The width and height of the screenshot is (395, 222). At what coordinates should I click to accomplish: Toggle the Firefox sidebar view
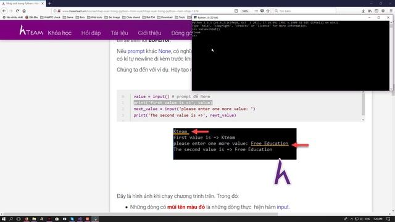point(376,11)
